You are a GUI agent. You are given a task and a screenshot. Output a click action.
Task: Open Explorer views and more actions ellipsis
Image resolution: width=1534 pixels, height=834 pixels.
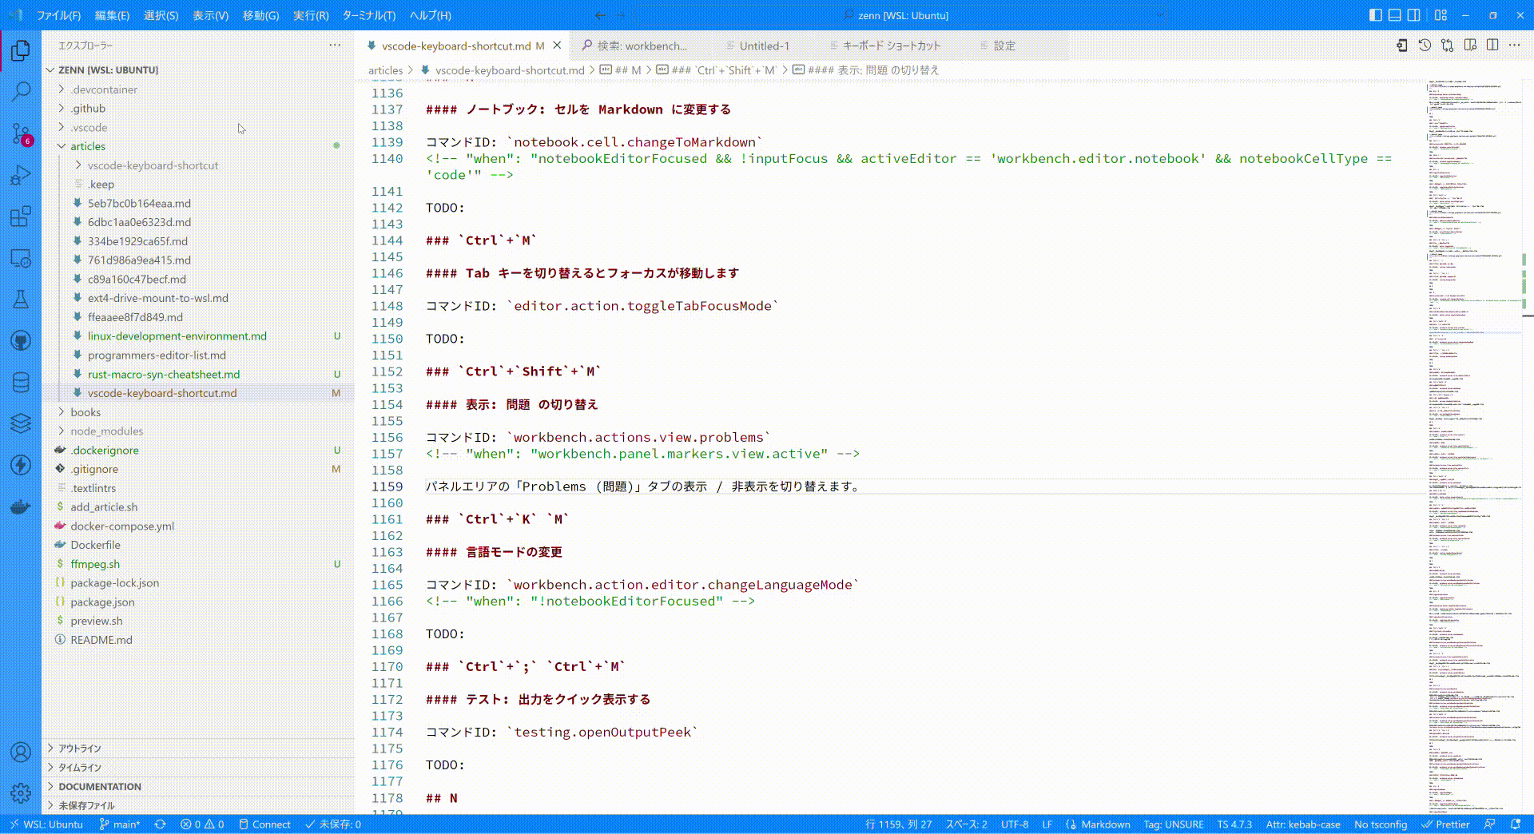[335, 46]
